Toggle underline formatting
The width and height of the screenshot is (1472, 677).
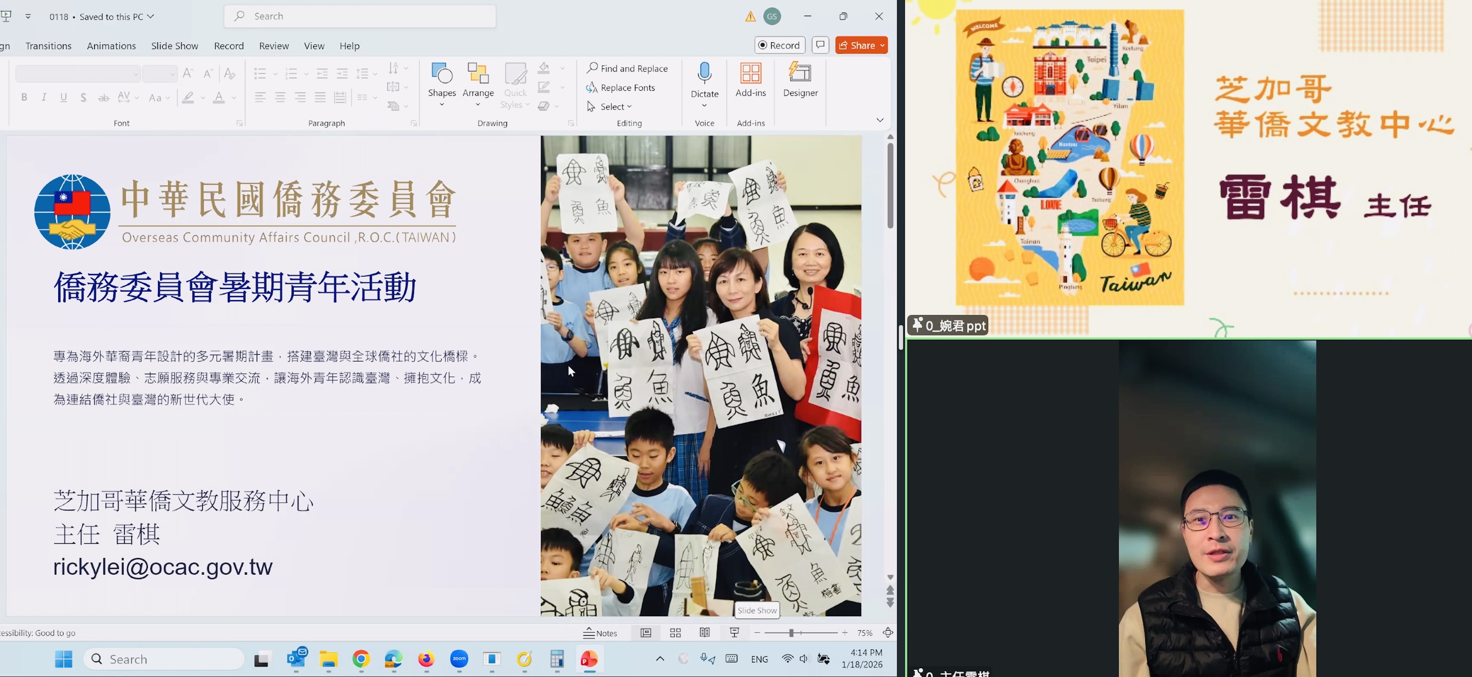pos(63,97)
